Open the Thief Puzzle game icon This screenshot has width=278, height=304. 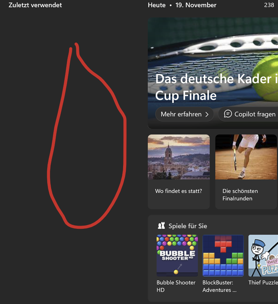[x=263, y=255]
